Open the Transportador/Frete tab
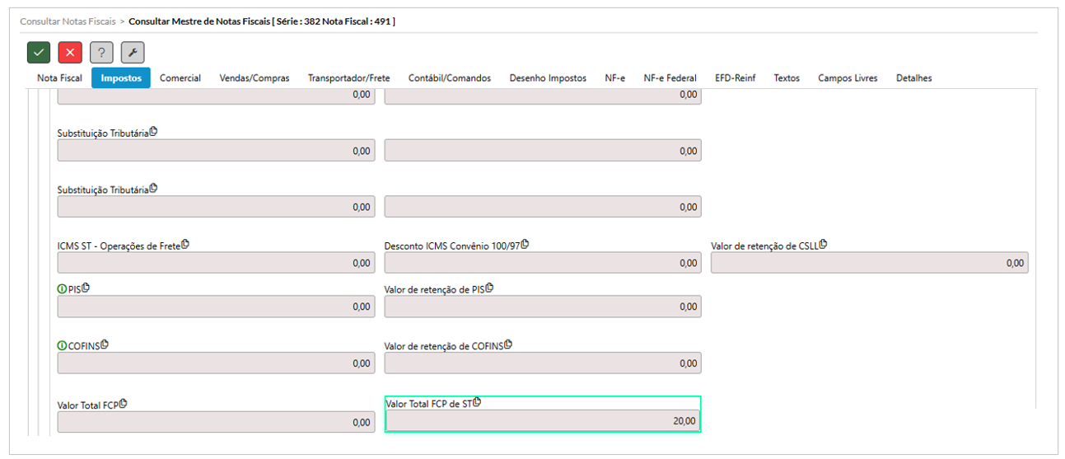Image resolution: width=1065 pixels, height=459 pixels. coord(349,78)
